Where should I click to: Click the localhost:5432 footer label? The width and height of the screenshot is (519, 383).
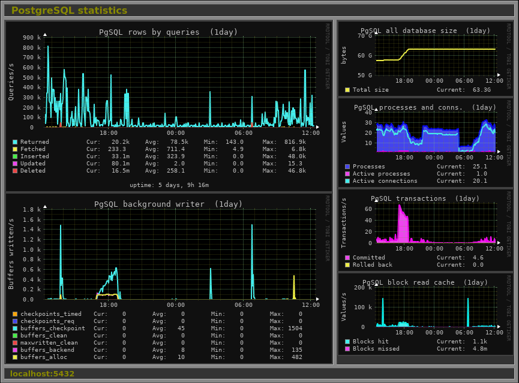pyautogui.click(x=42, y=374)
